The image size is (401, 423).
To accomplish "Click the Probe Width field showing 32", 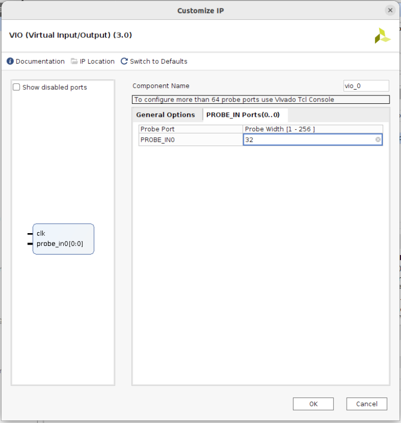I will 308,140.
